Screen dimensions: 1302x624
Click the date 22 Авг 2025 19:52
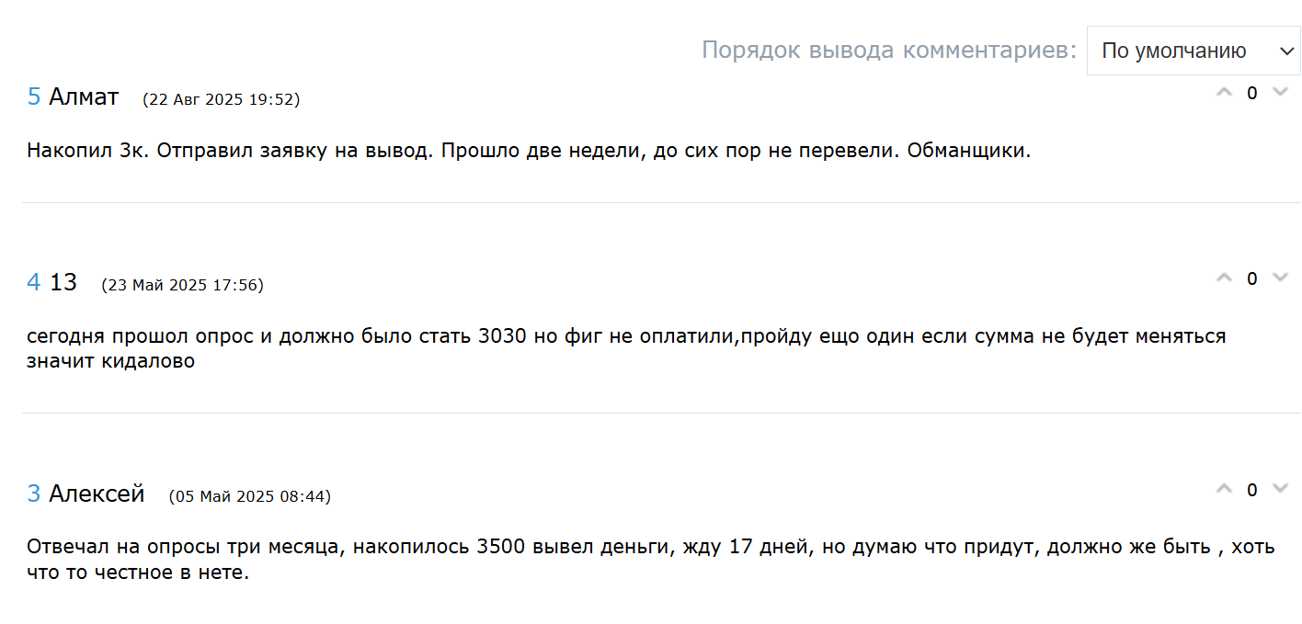[222, 99]
